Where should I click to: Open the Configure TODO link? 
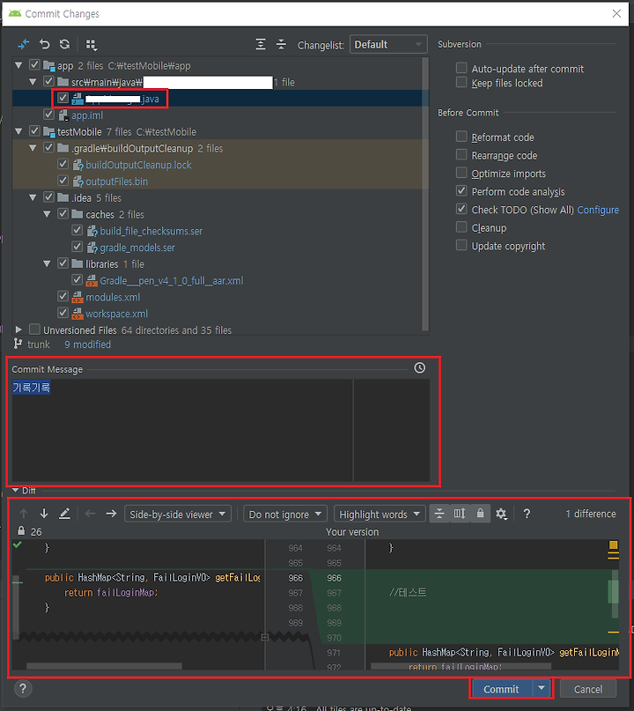598,210
